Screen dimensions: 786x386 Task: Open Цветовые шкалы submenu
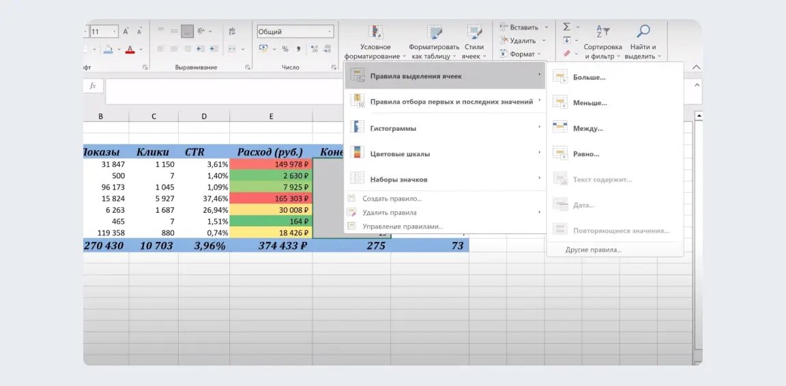tap(445, 154)
